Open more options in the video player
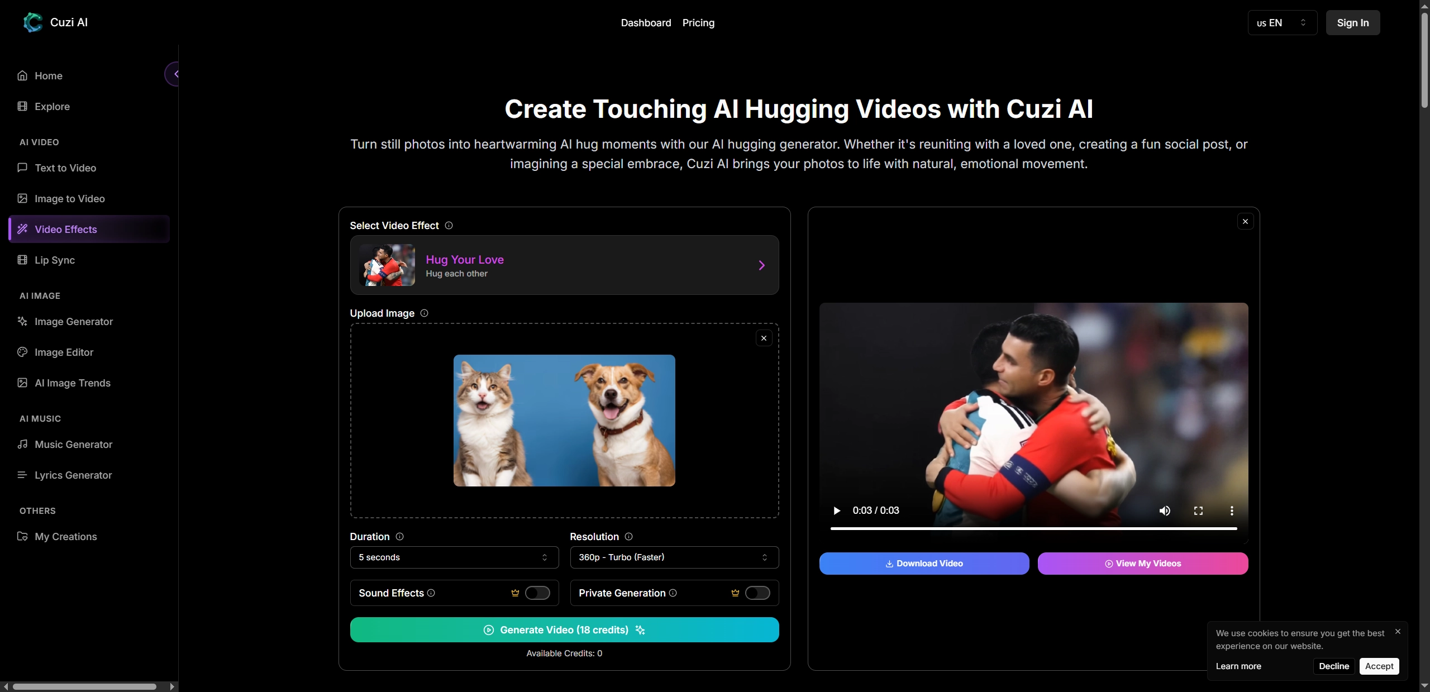The width and height of the screenshot is (1430, 692). [x=1232, y=510]
